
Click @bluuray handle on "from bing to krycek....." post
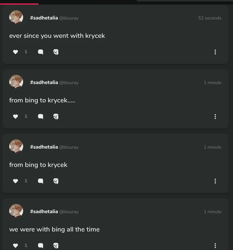click(69, 83)
